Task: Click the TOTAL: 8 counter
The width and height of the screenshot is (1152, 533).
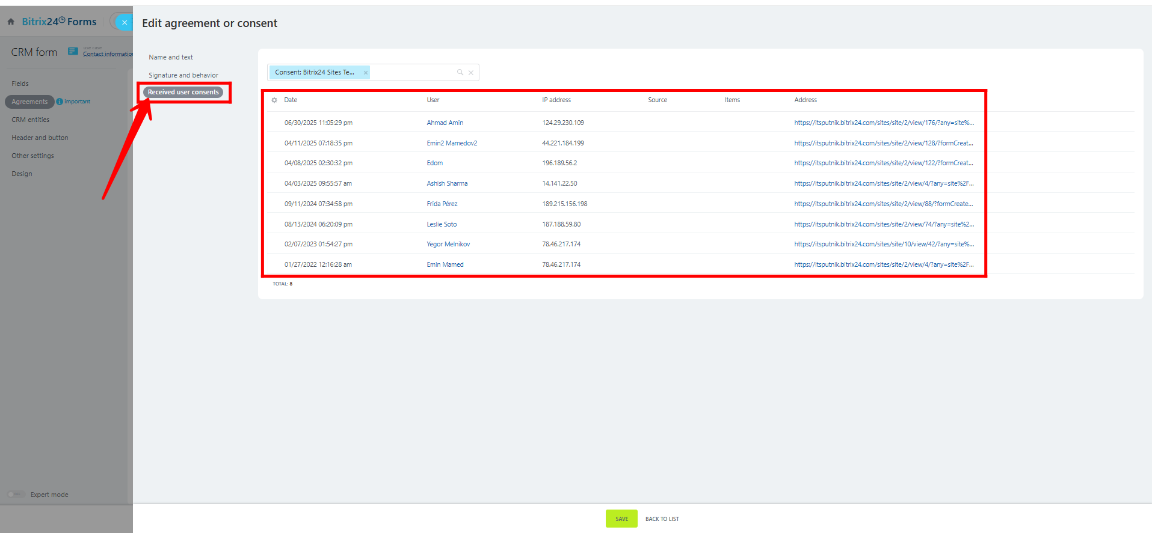Action: 282,284
